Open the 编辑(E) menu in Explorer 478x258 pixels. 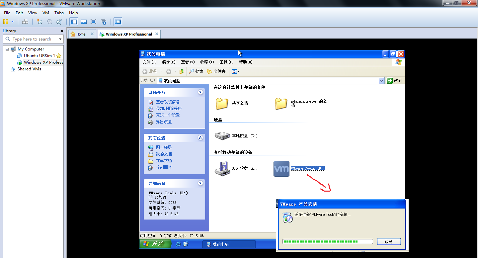click(168, 62)
